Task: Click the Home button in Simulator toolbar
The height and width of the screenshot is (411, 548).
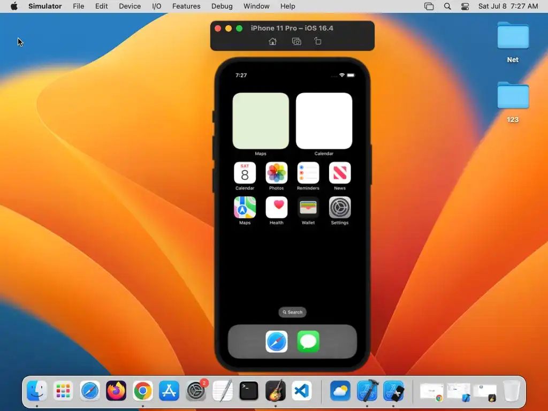Action: tap(272, 42)
